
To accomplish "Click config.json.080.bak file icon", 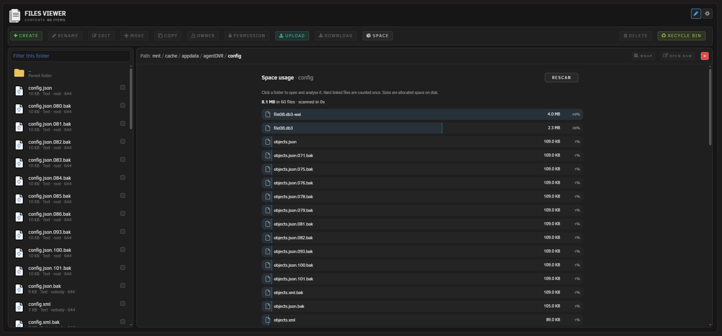I will (19, 109).
